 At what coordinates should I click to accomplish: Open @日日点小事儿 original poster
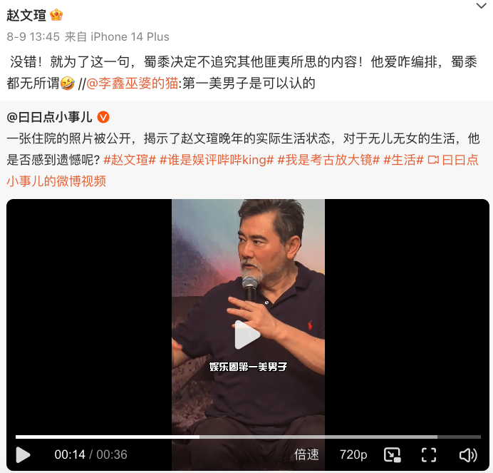(x=49, y=117)
